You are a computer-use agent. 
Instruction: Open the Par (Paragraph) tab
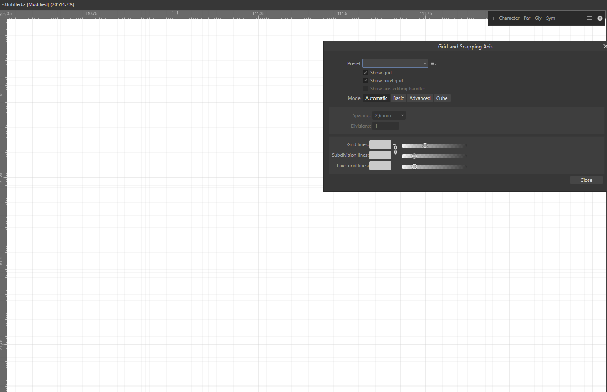[527, 18]
